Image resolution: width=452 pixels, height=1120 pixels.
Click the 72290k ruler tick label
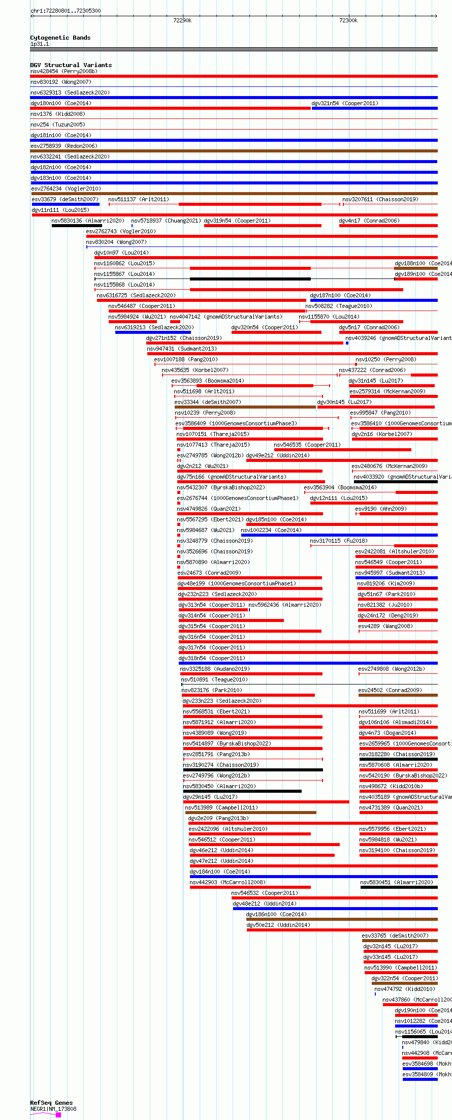click(x=182, y=20)
